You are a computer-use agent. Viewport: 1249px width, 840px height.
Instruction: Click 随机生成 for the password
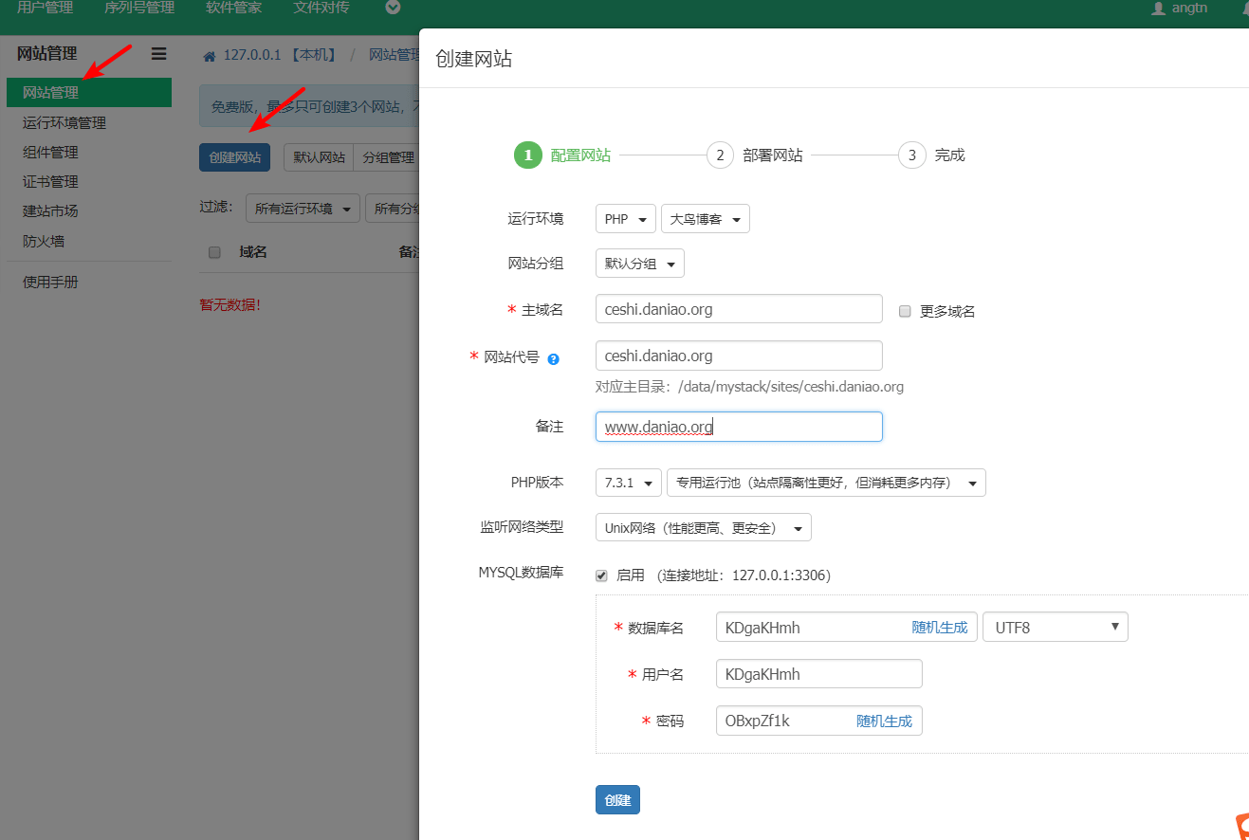click(884, 721)
